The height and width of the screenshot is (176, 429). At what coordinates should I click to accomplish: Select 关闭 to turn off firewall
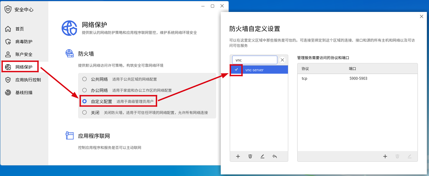coord(84,112)
